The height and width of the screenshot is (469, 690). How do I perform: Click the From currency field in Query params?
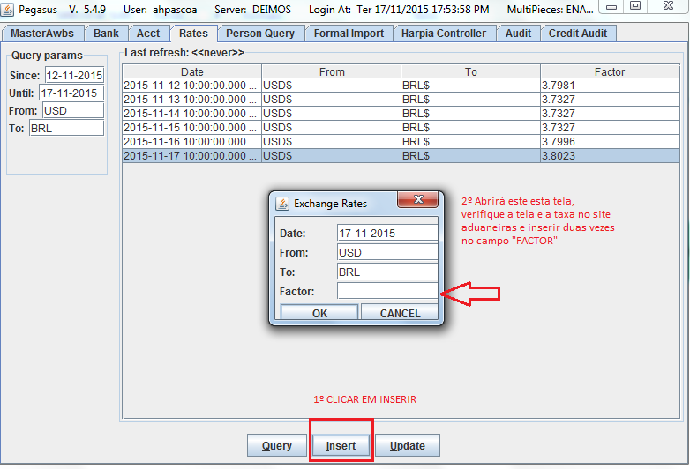[x=73, y=110]
